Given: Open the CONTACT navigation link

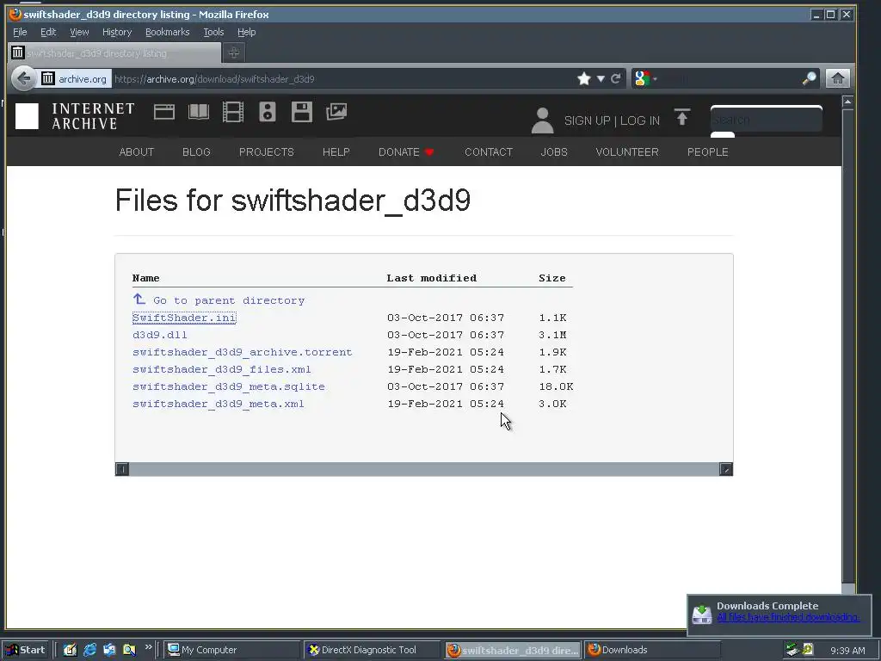Looking at the screenshot, I should (x=489, y=152).
